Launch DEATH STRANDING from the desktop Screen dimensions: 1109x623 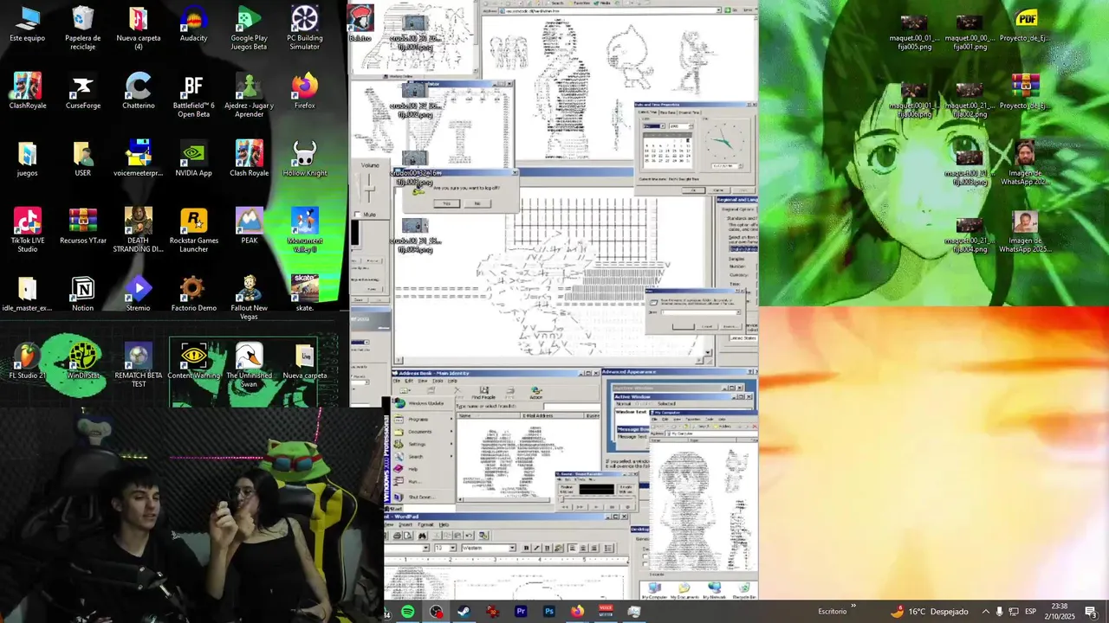pos(139,230)
